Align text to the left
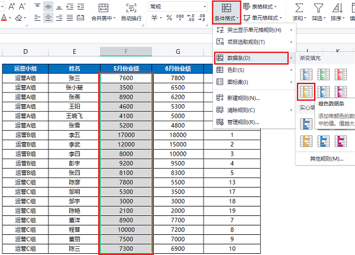 (x=37, y=18)
